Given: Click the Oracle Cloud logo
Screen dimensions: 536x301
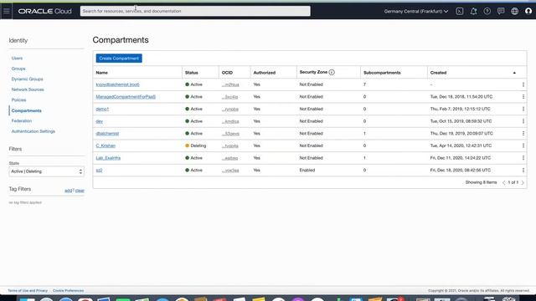Looking at the screenshot, I should click(x=44, y=11).
